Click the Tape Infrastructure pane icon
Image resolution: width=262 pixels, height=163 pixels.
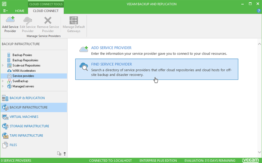[x=5, y=135]
